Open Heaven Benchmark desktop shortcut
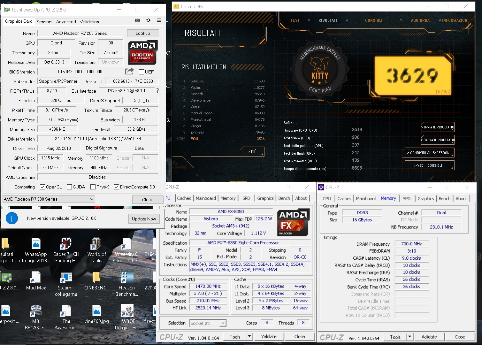The image size is (482, 345). pos(126,284)
